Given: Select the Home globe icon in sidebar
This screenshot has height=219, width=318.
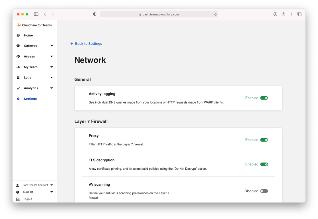Looking at the screenshot, I should click(x=18, y=35).
